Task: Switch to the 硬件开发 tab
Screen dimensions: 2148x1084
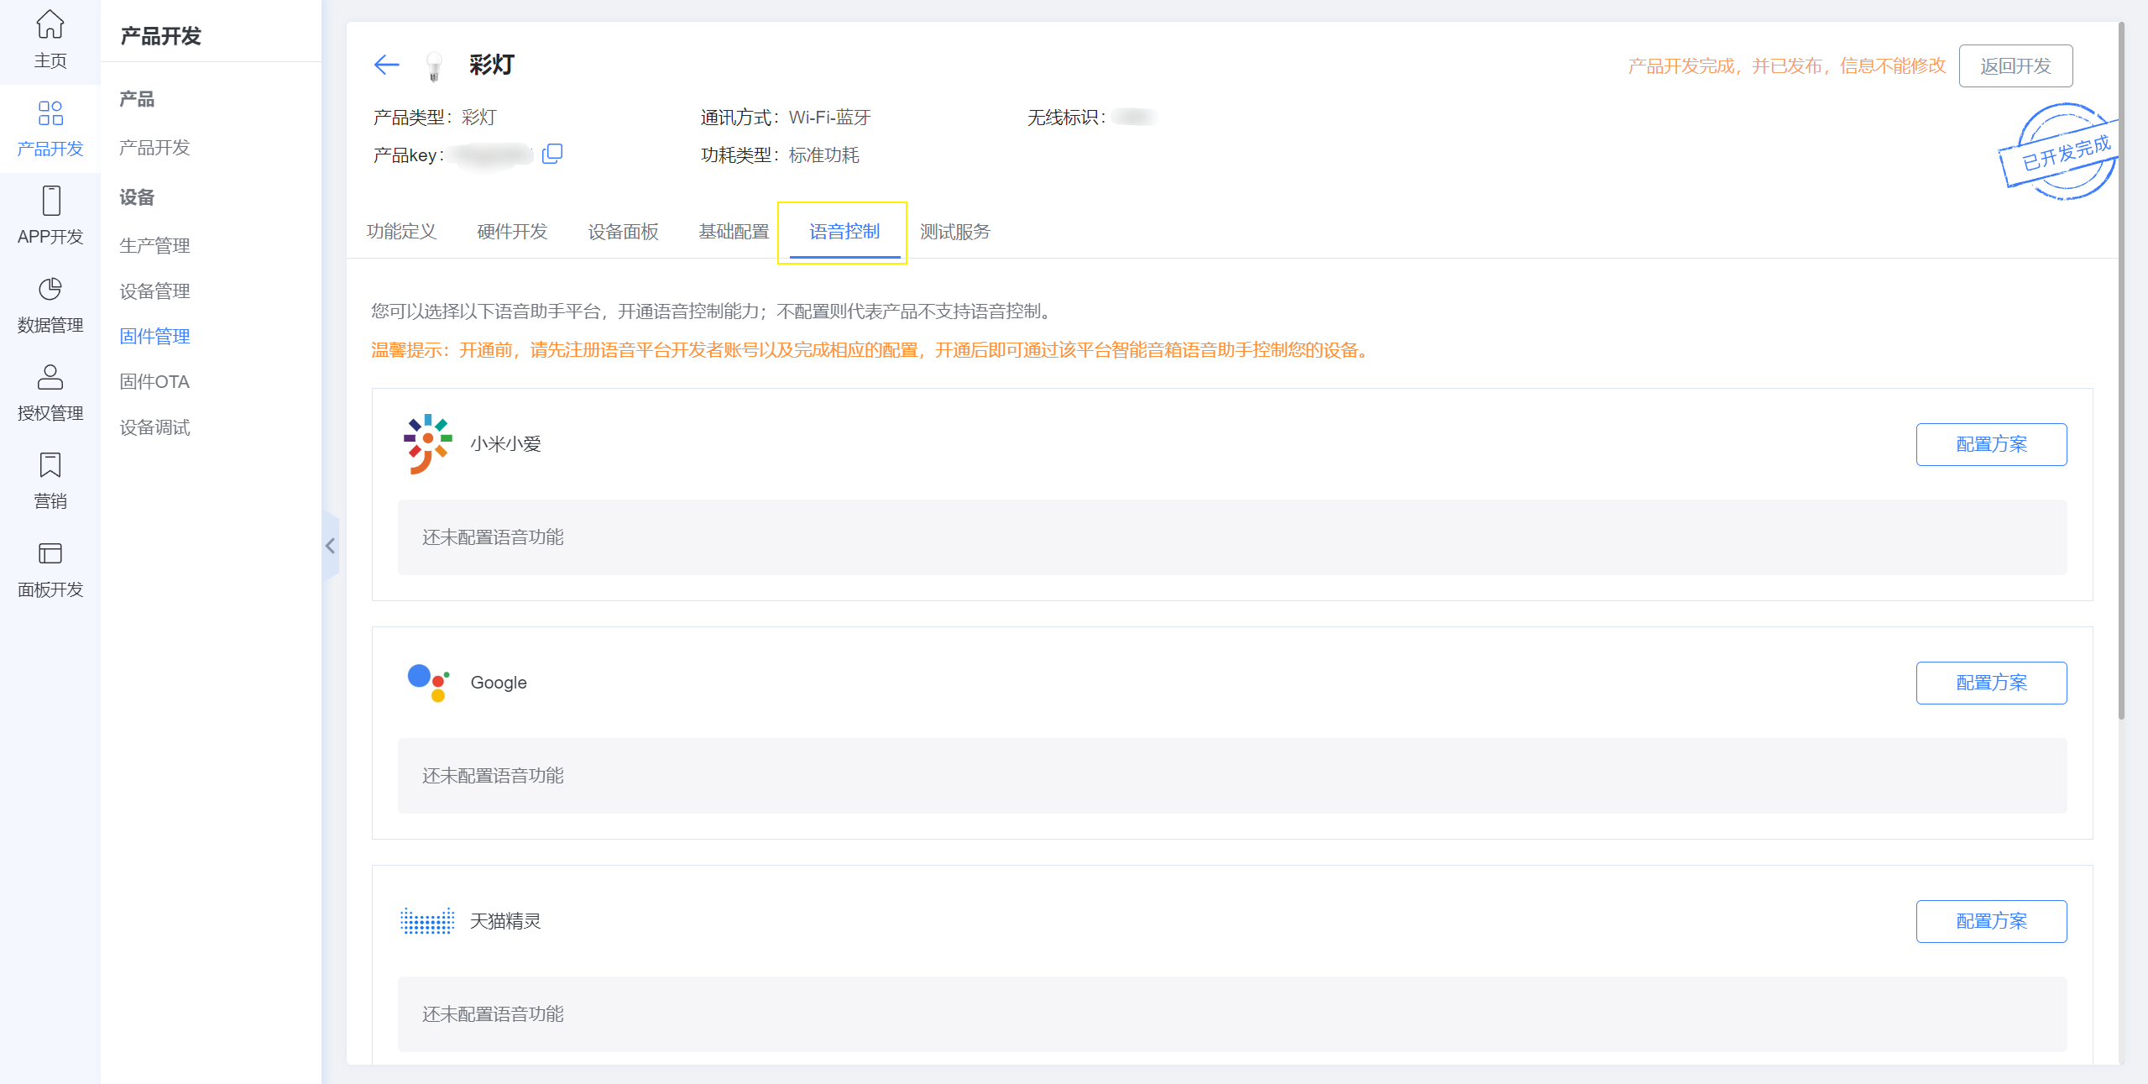Action: click(512, 232)
